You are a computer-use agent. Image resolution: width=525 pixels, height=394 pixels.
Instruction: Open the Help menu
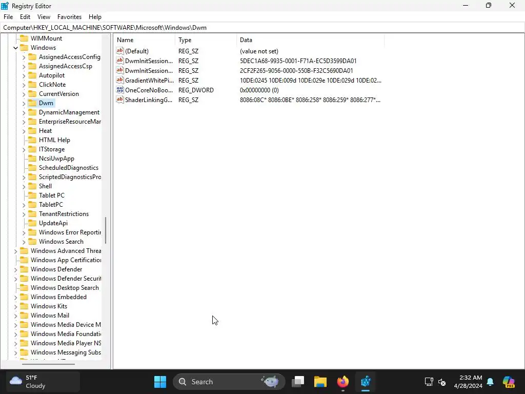[x=95, y=17]
